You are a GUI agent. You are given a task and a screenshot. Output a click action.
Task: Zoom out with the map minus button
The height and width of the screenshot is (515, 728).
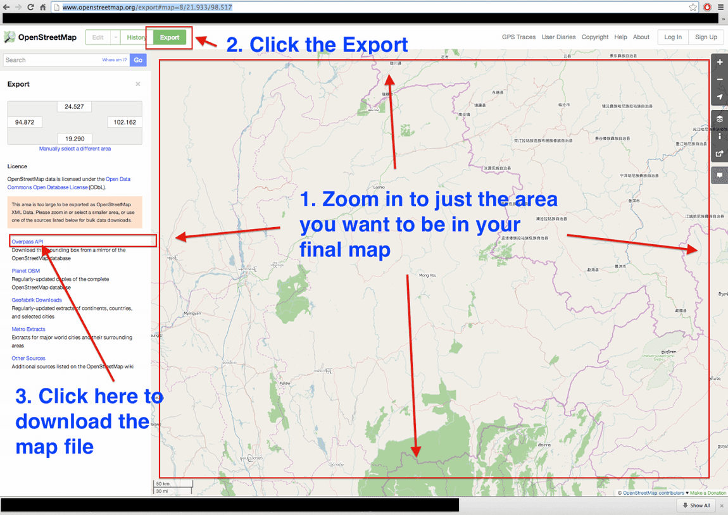(720, 79)
